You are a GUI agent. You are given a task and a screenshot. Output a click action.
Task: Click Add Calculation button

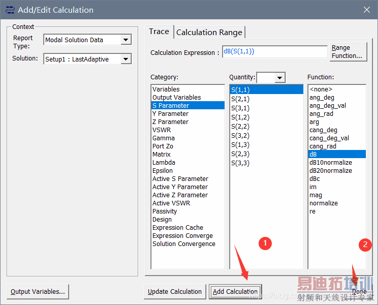[235, 292]
